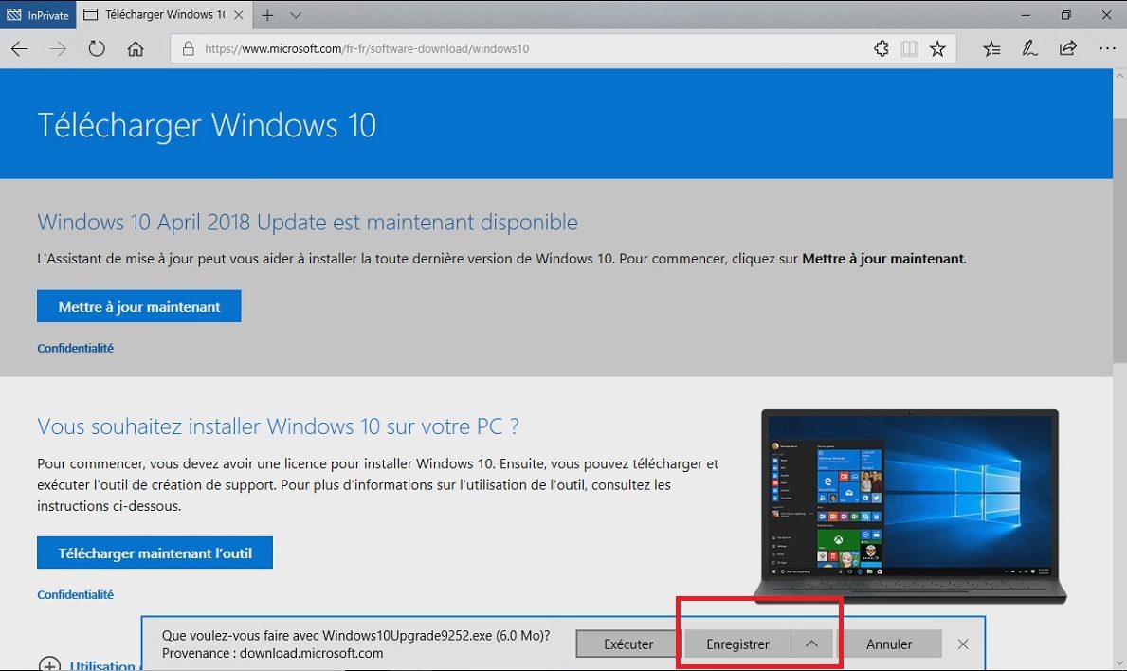Image resolution: width=1127 pixels, height=671 pixels.
Task: Open the favorites hub icon
Action: (991, 49)
